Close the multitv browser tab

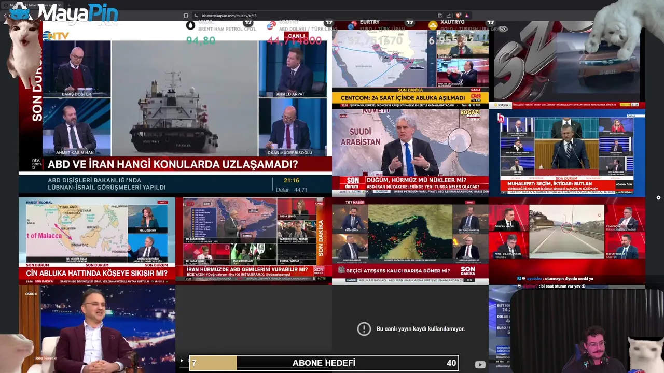point(59,5)
